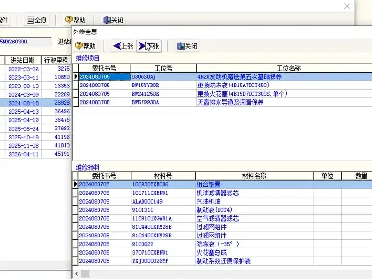Viewport: 372px width, 279px height.
Task: Select work code BW579930A
Action: [145, 102]
